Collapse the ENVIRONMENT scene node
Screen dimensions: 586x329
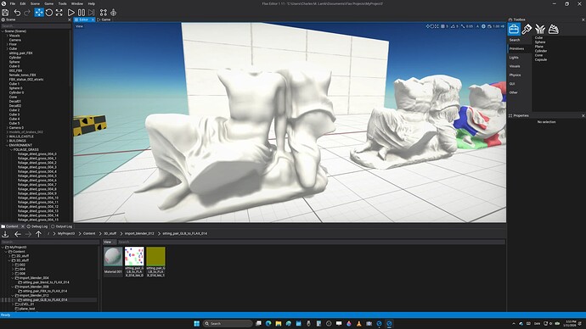pyautogui.click(x=8, y=145)
